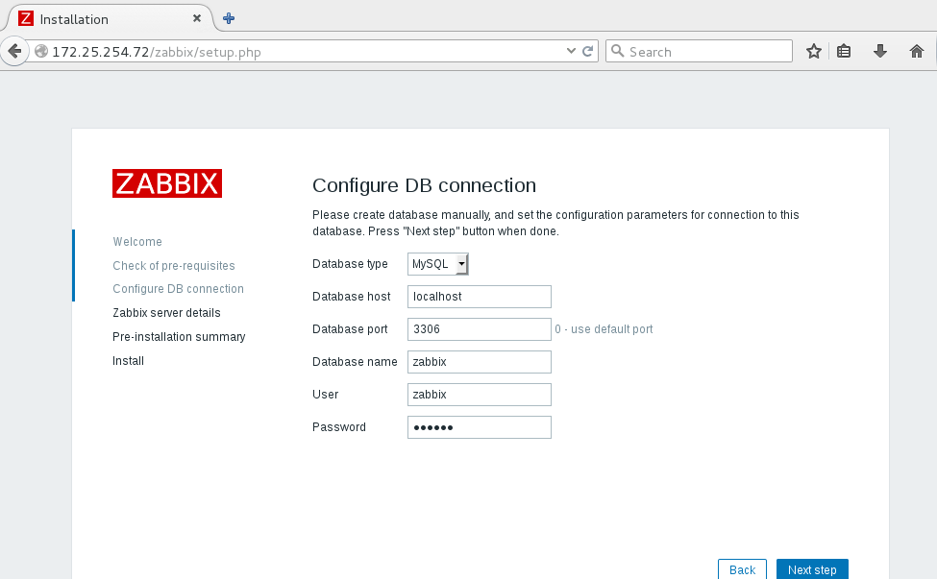Click the Database port label
Image resolution: width=937 pixels, height=579 pixels.
350,329
